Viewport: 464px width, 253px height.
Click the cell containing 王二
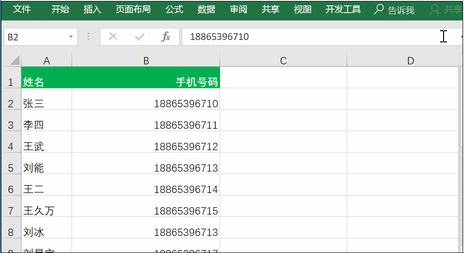click(46, 185)
